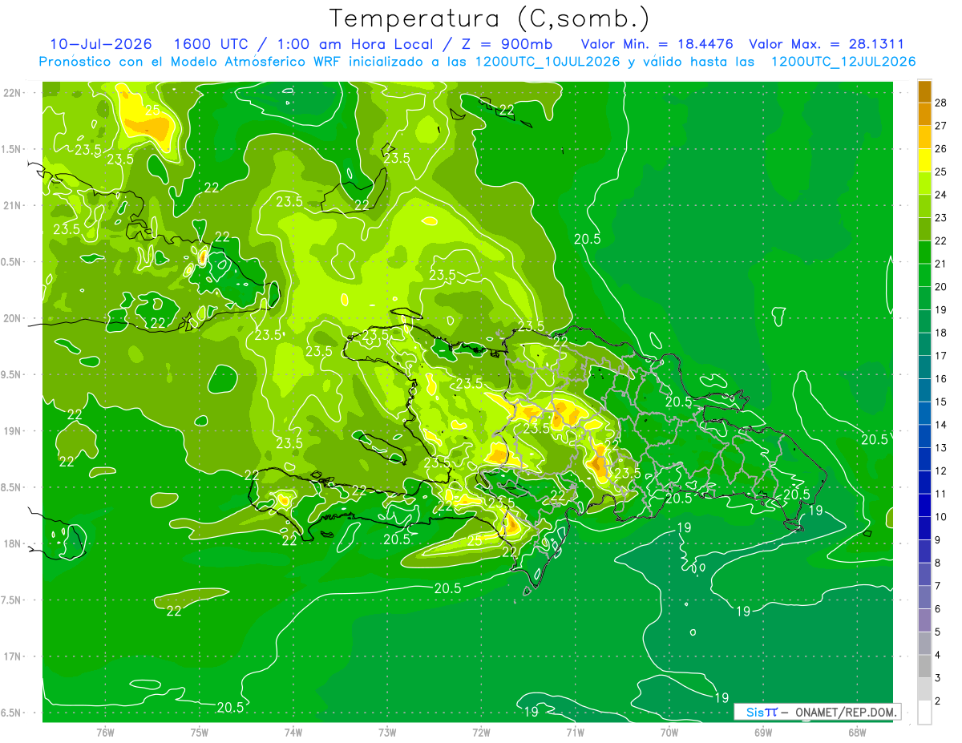Screen dimensions: 962x743
Task: Click the SisTT ONAMET/REP.DOM. logo box
Action: pos(817,712)
